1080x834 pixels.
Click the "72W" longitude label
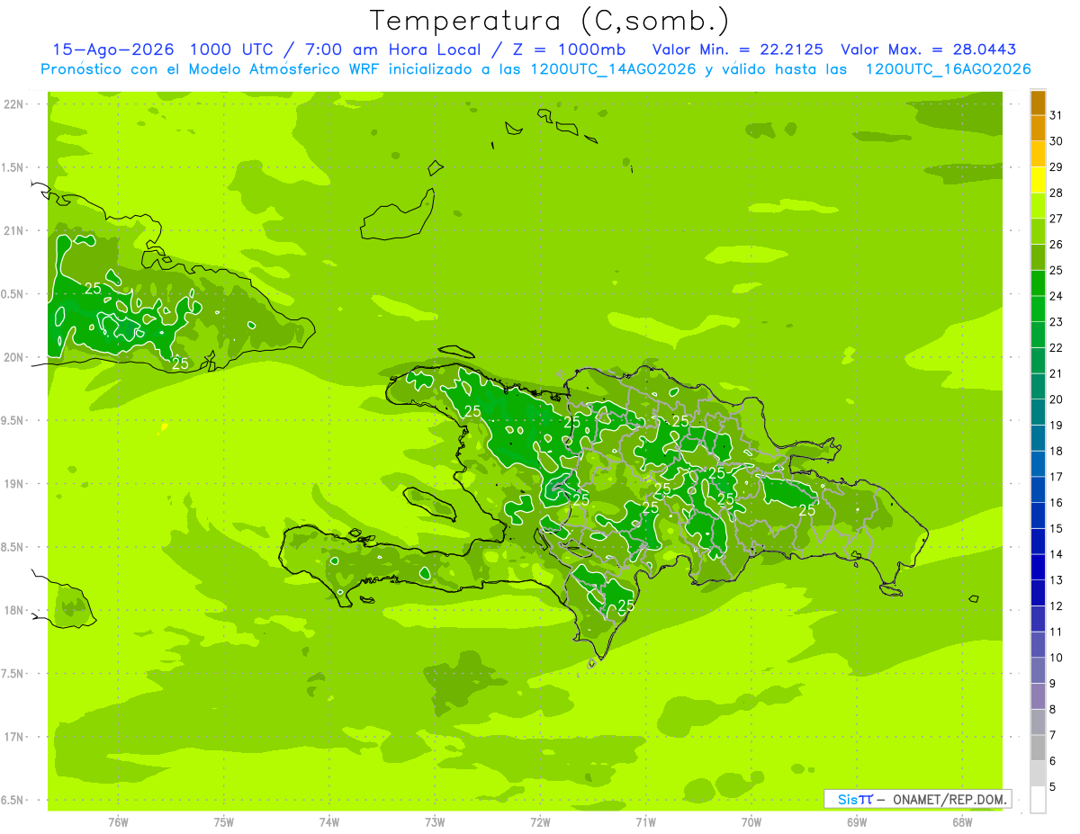point(540,821)
